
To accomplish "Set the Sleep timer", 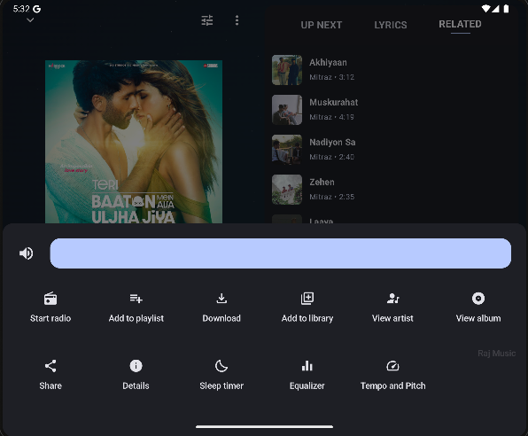I will [221, 375].
